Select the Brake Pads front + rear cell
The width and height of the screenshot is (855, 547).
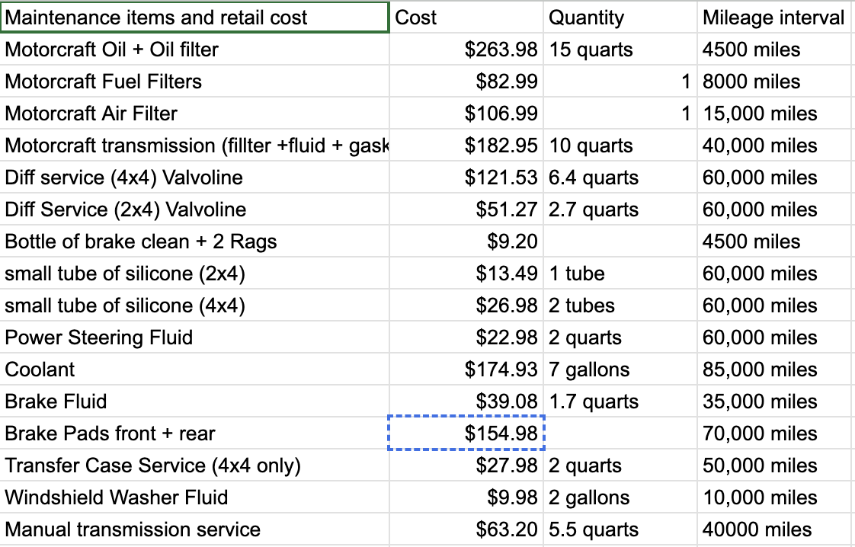194,433
